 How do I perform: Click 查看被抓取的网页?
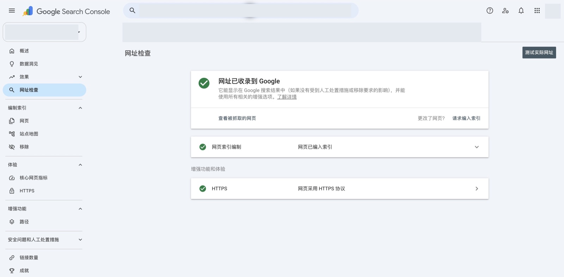[237, 118]
